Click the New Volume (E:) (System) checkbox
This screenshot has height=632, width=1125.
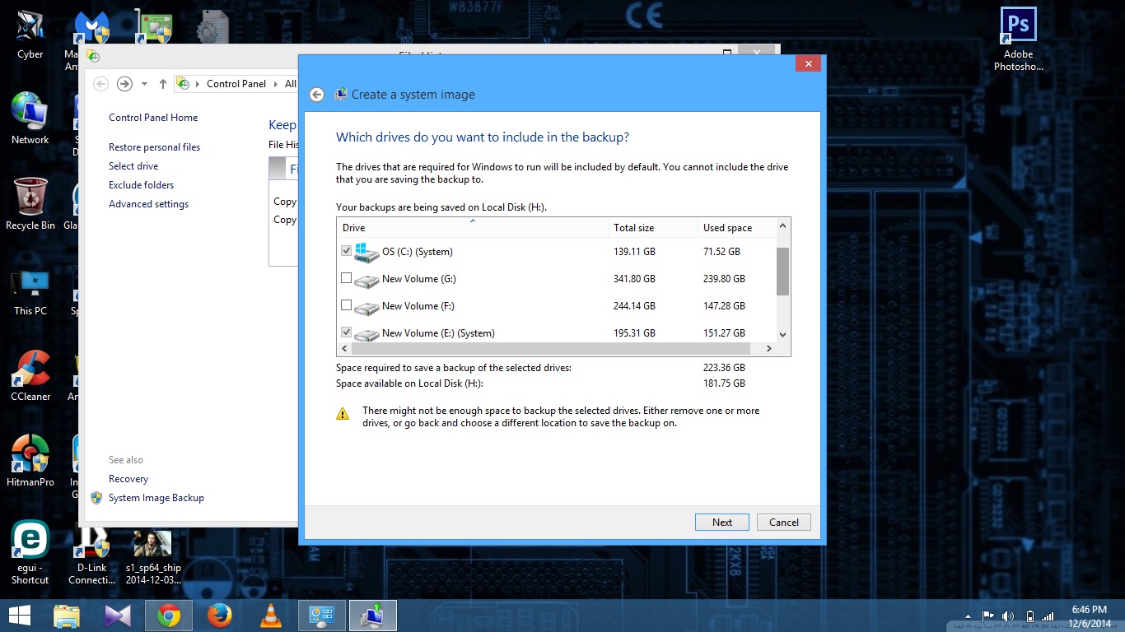347,333
